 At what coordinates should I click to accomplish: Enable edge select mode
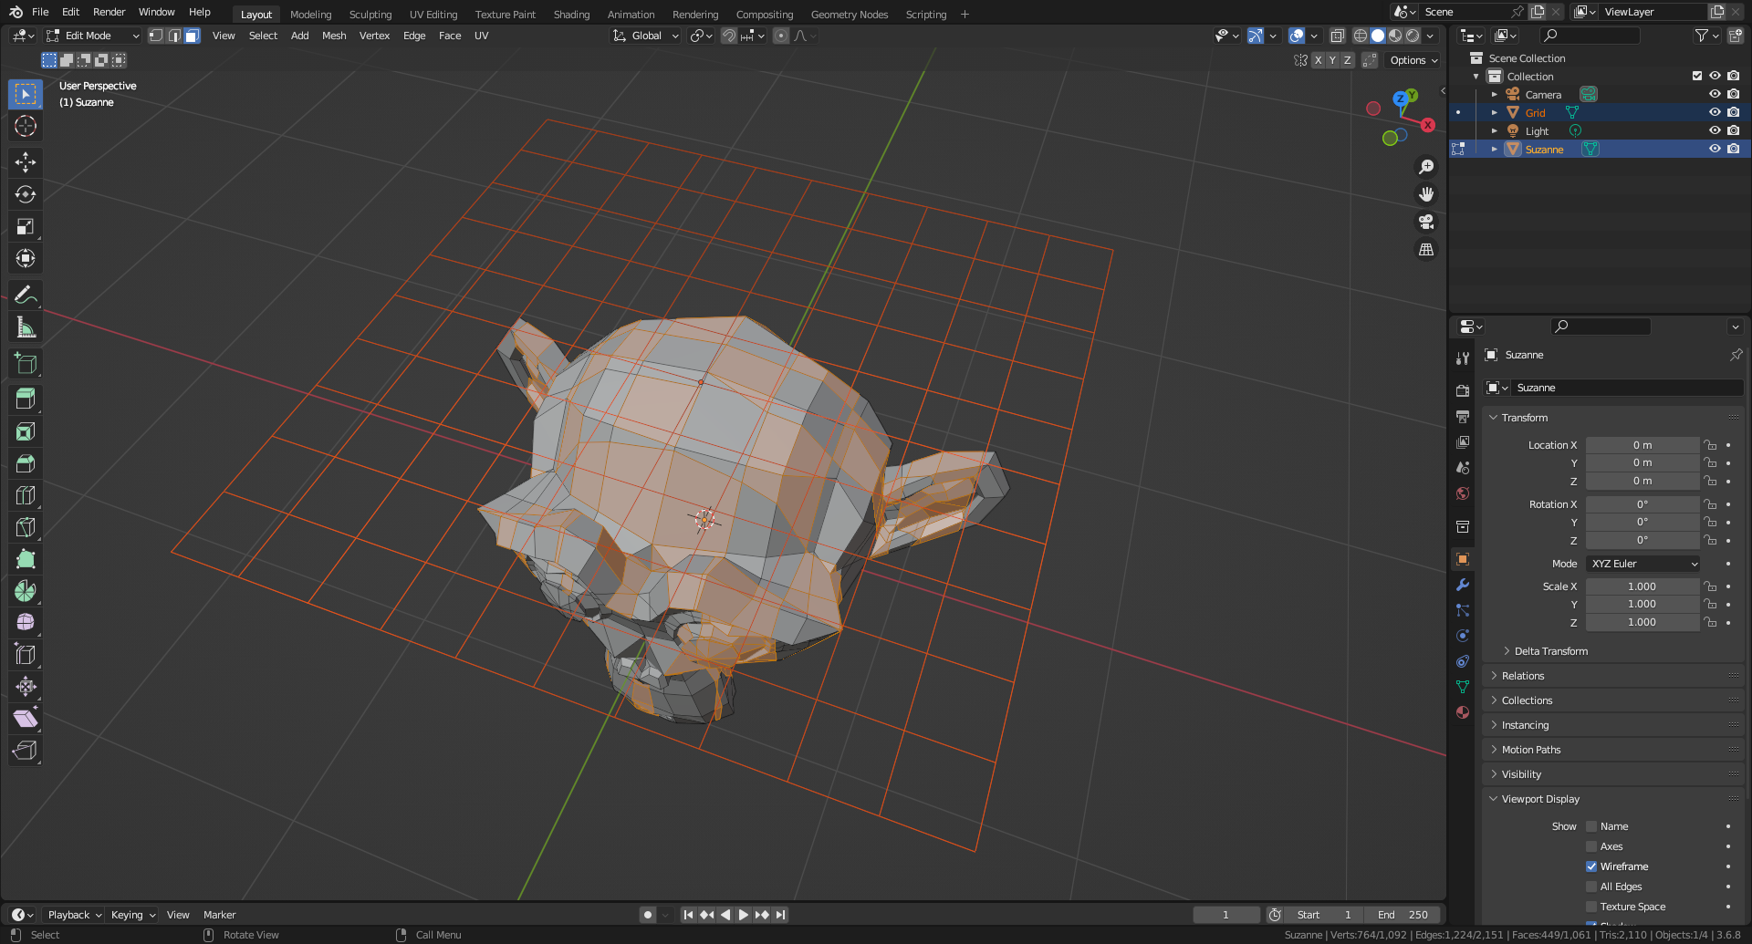174,36
